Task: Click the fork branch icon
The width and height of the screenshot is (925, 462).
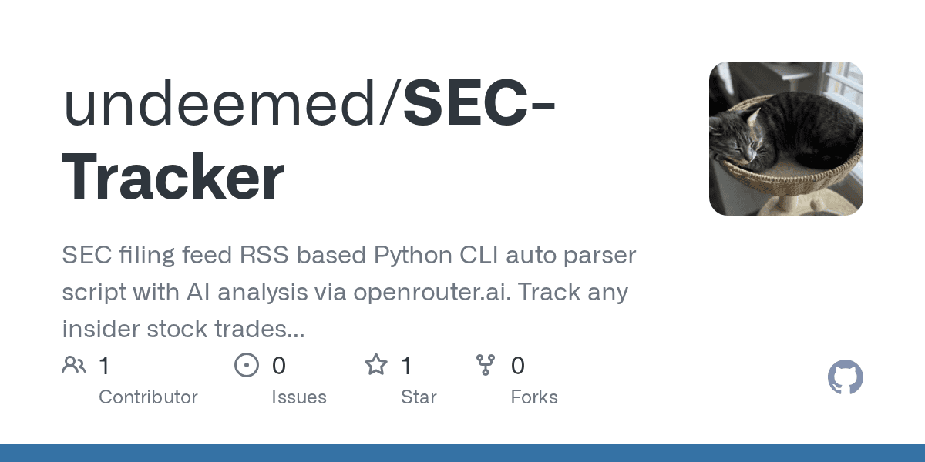Action: 486,365
